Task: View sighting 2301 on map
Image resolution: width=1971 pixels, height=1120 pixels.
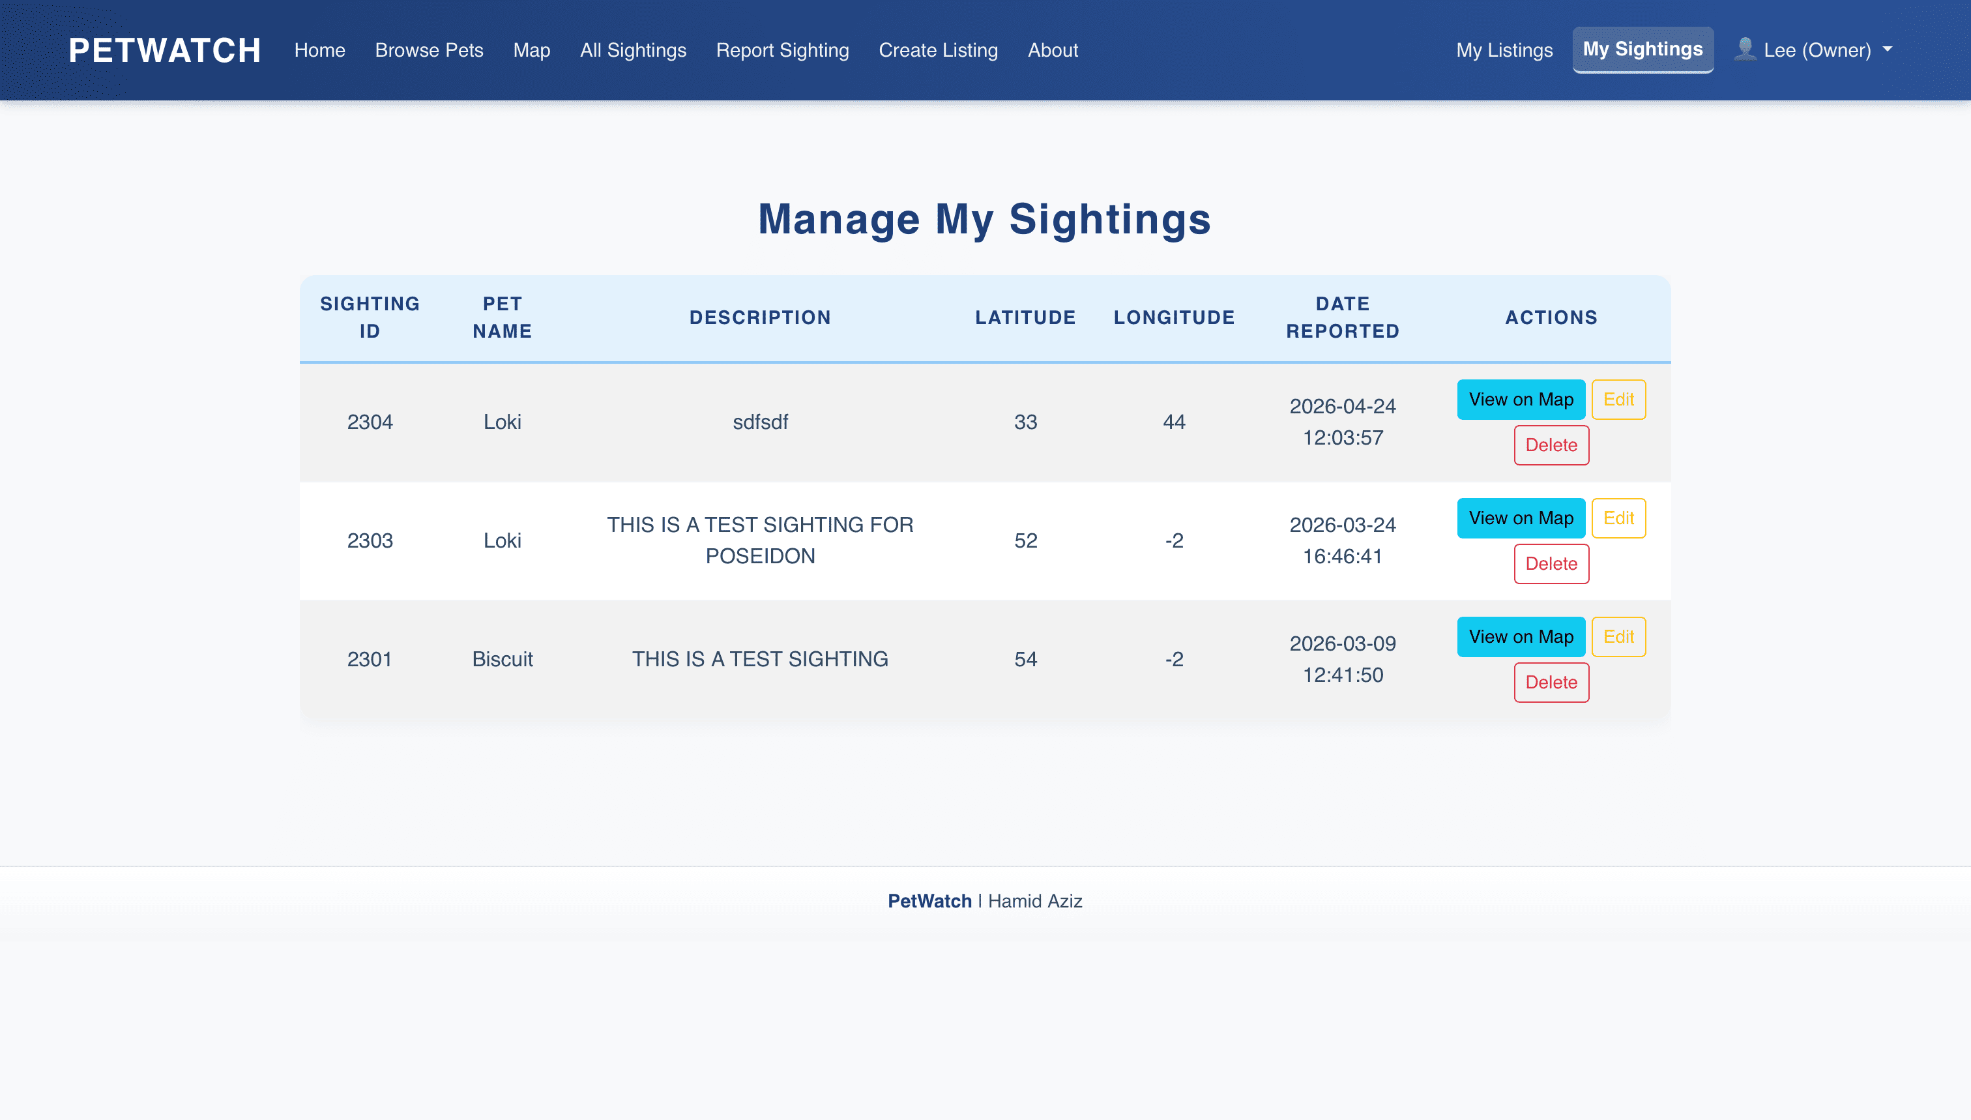Action: pos(1521,636)
